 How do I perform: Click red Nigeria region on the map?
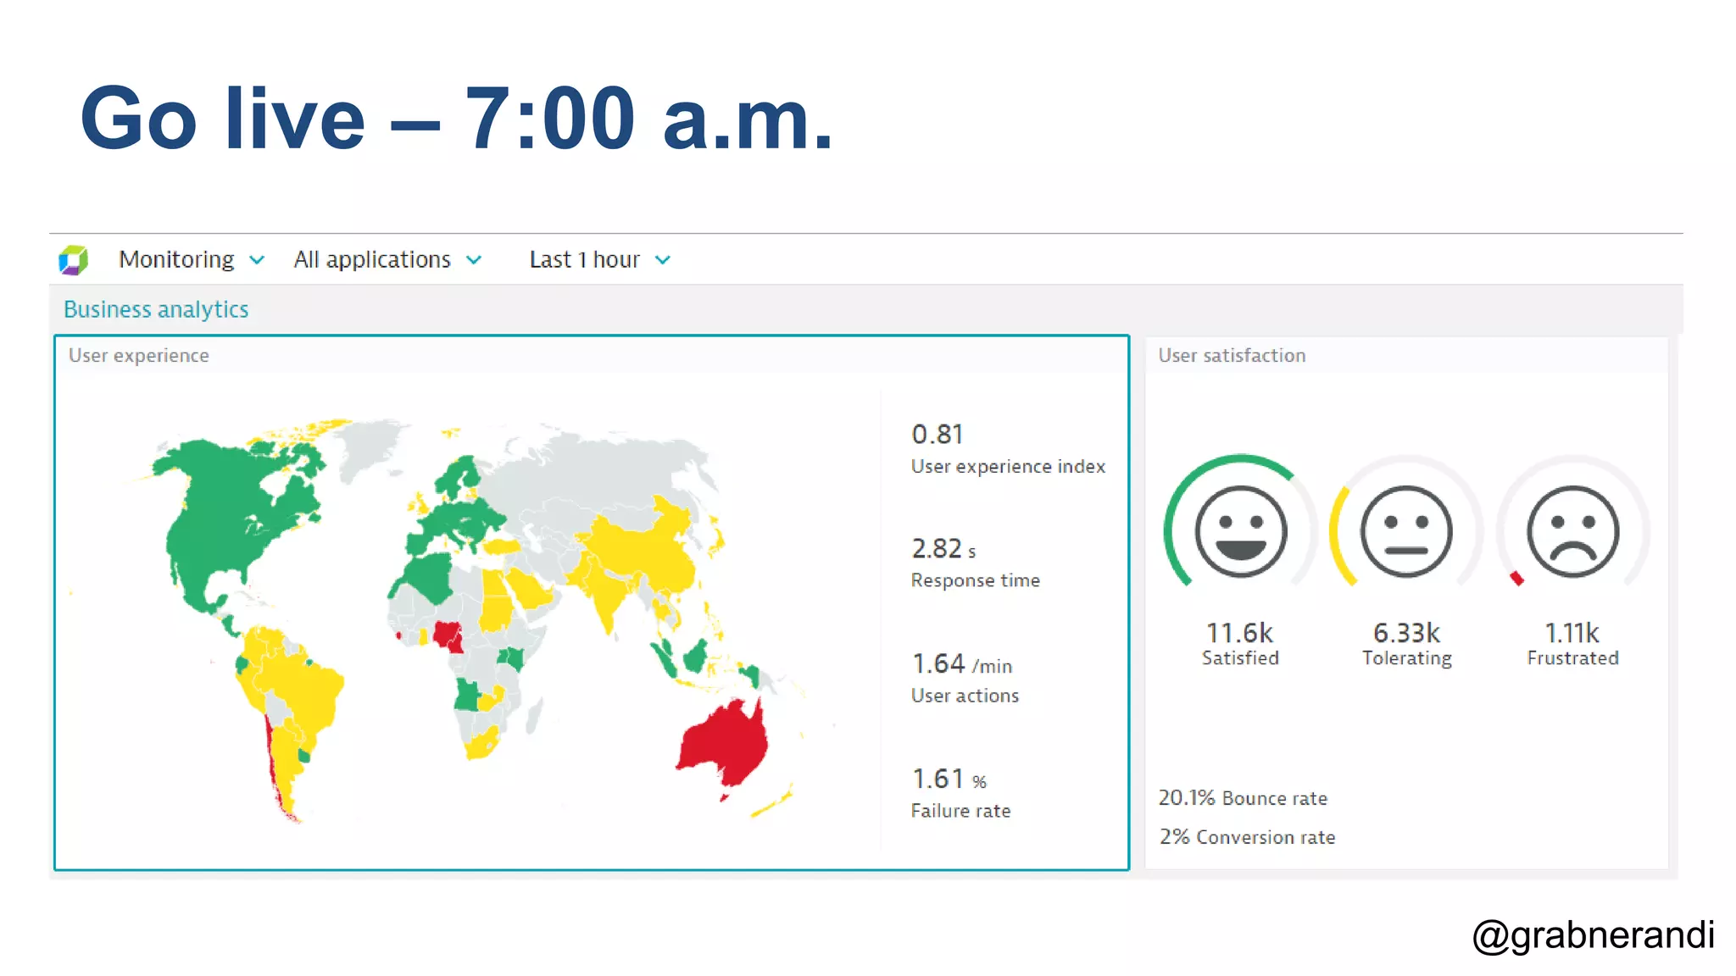coord(446,633)
